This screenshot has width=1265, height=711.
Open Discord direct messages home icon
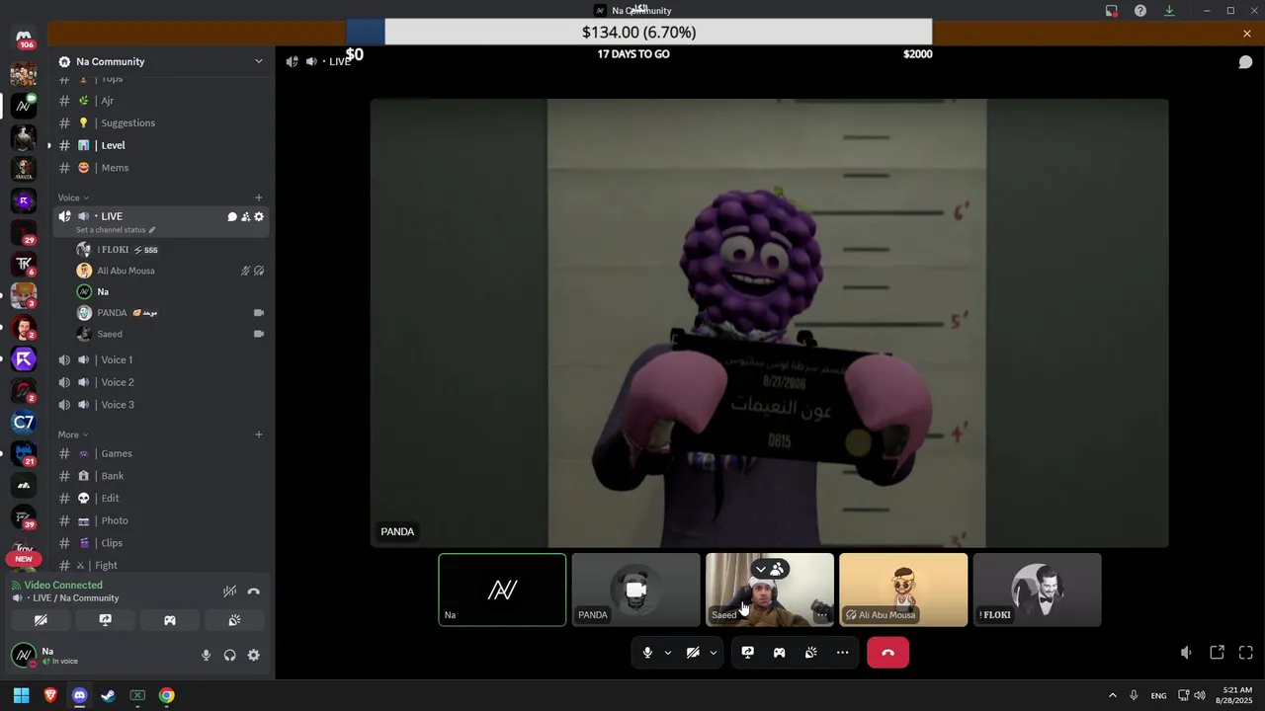pyautogui.click(x=24, y=38)
